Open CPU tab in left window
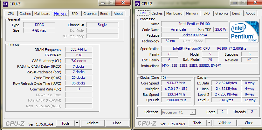 [11, 14]
